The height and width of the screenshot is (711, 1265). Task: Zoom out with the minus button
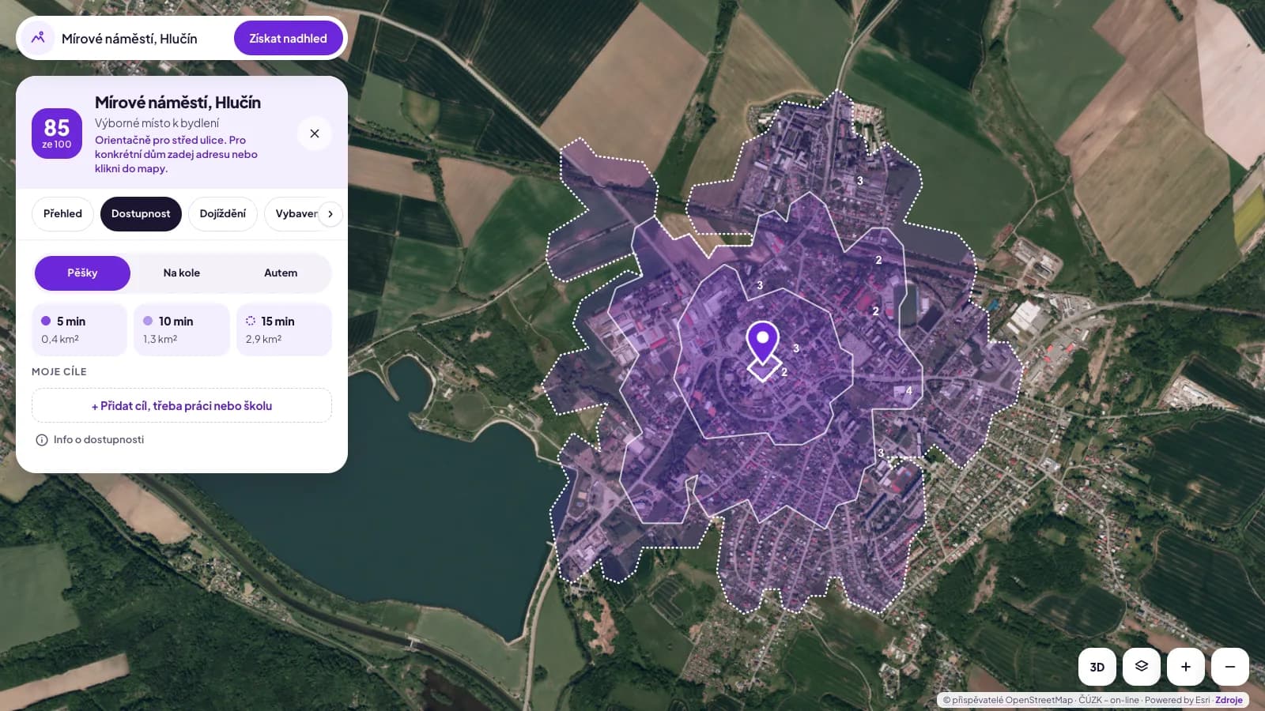1230,667
